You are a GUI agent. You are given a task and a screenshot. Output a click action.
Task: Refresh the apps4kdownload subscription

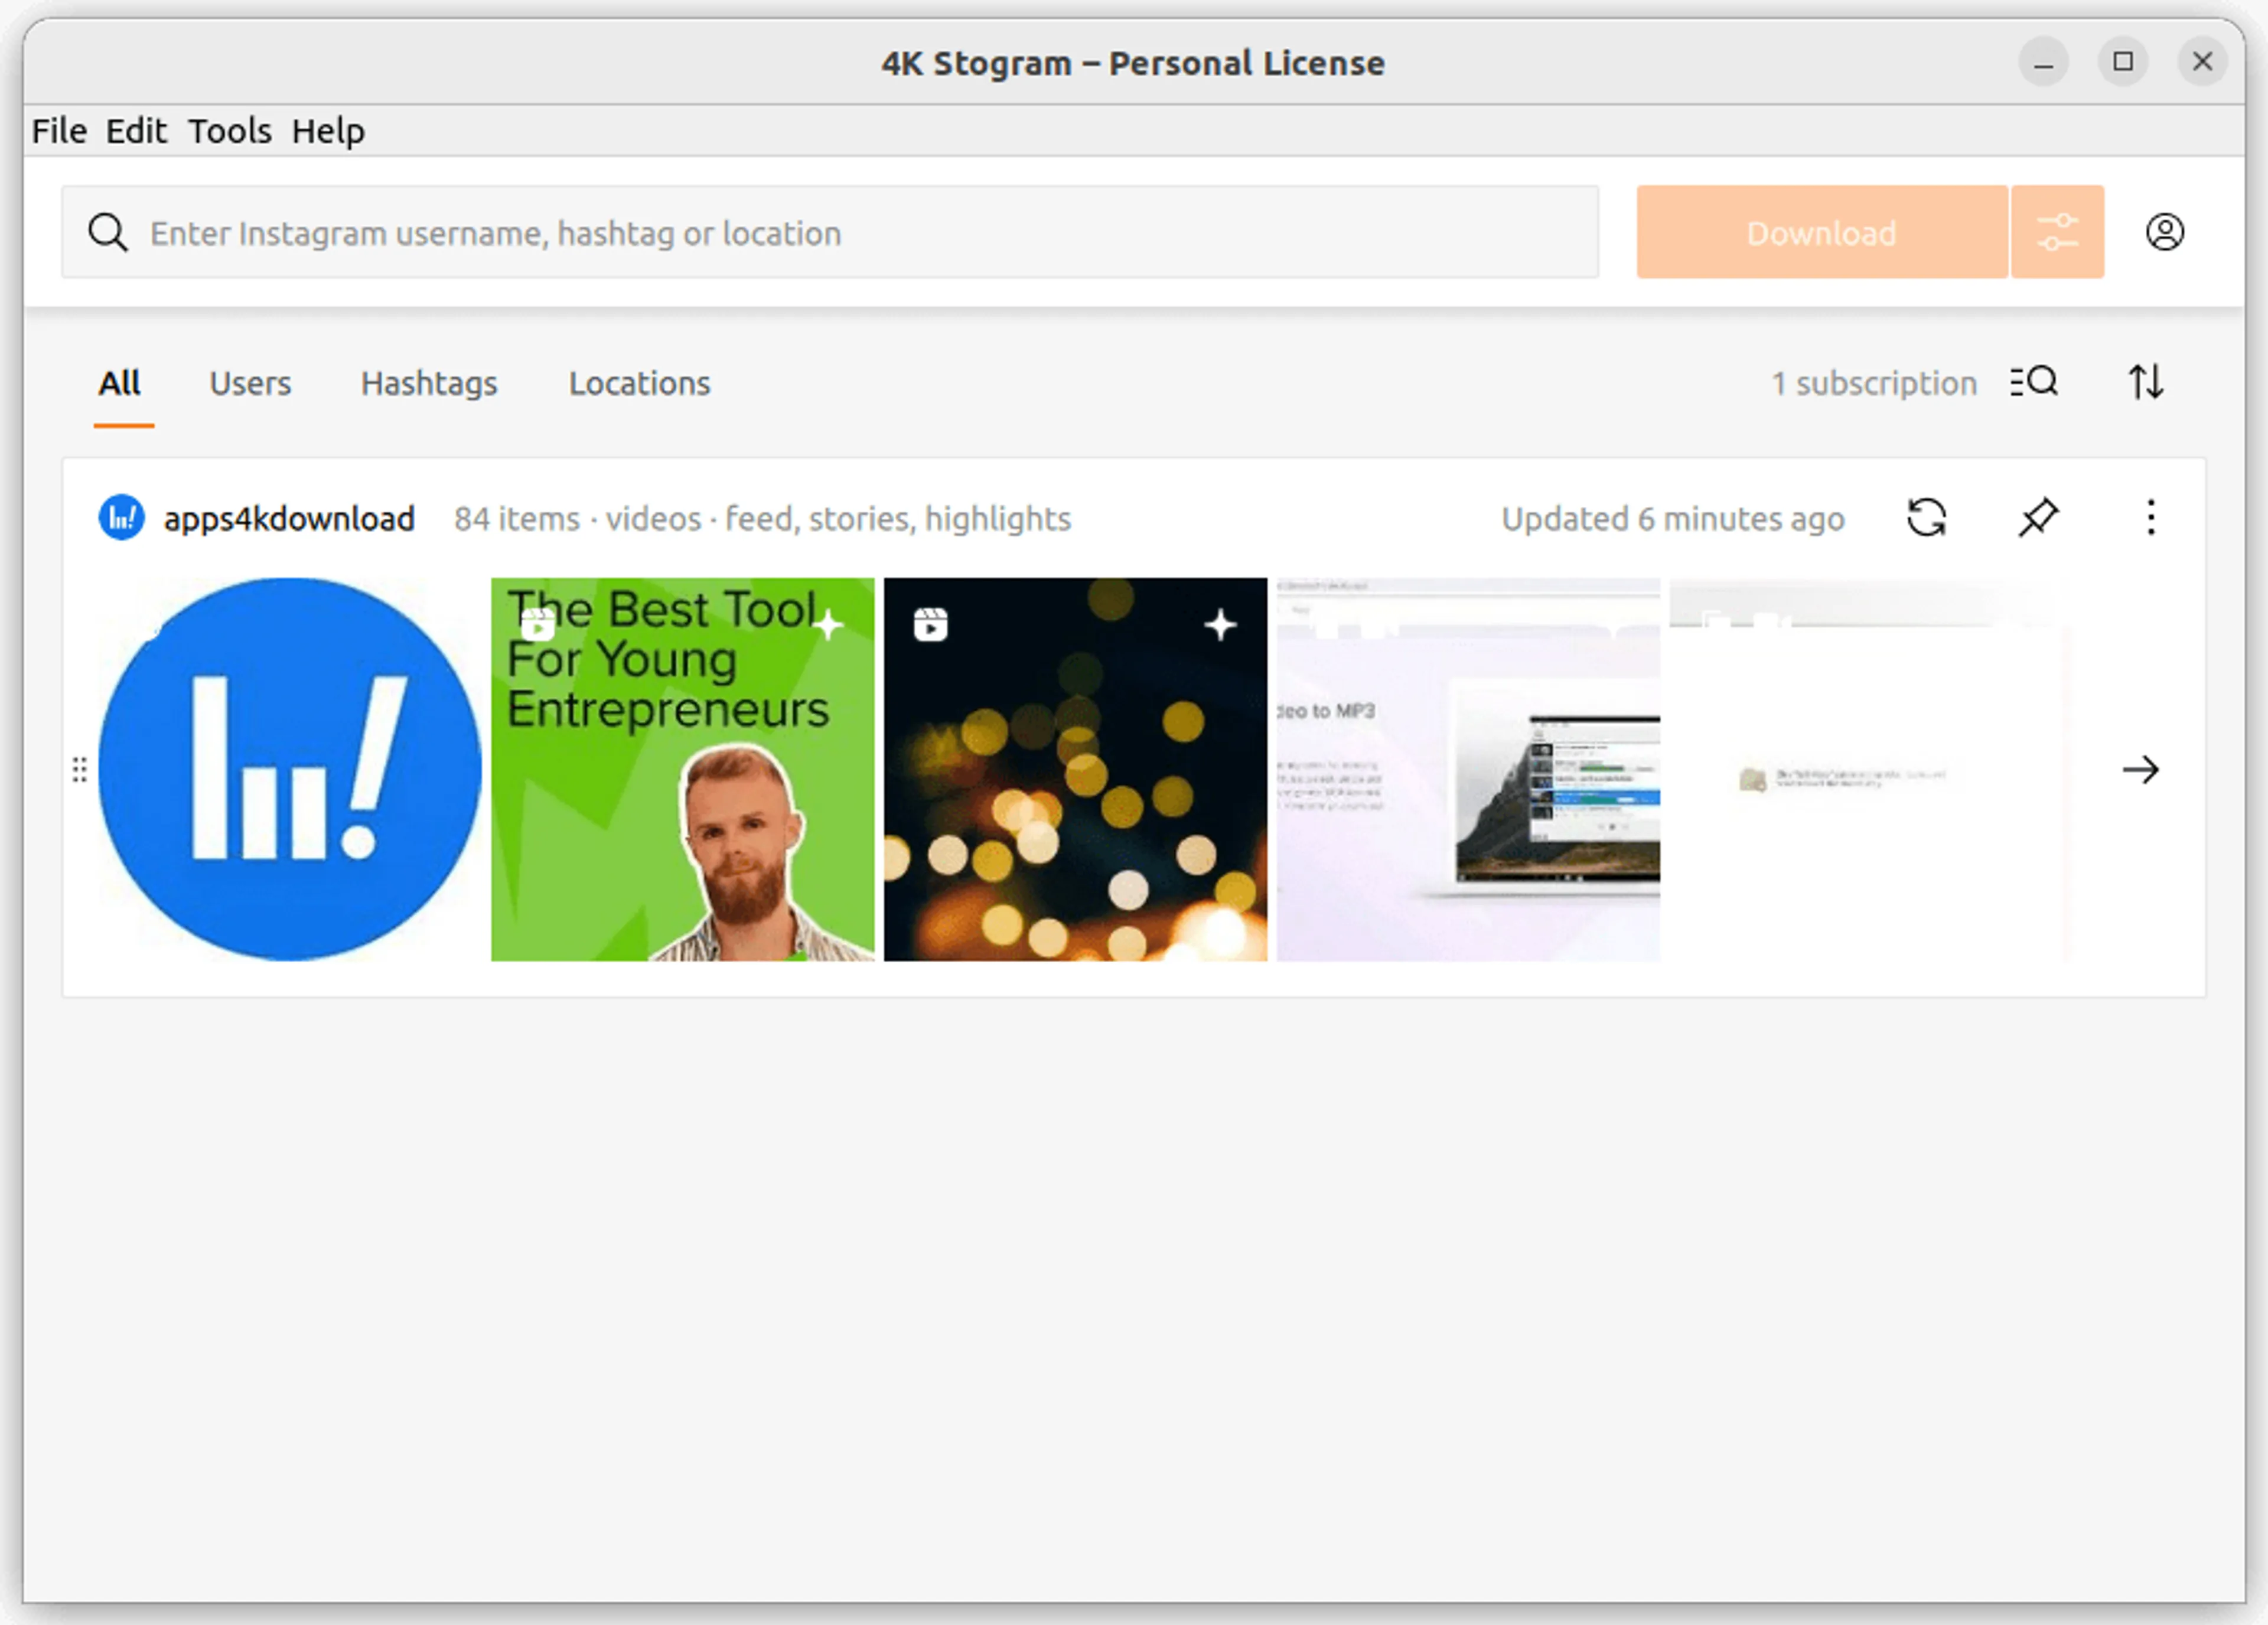click(x=1926, y=518)
